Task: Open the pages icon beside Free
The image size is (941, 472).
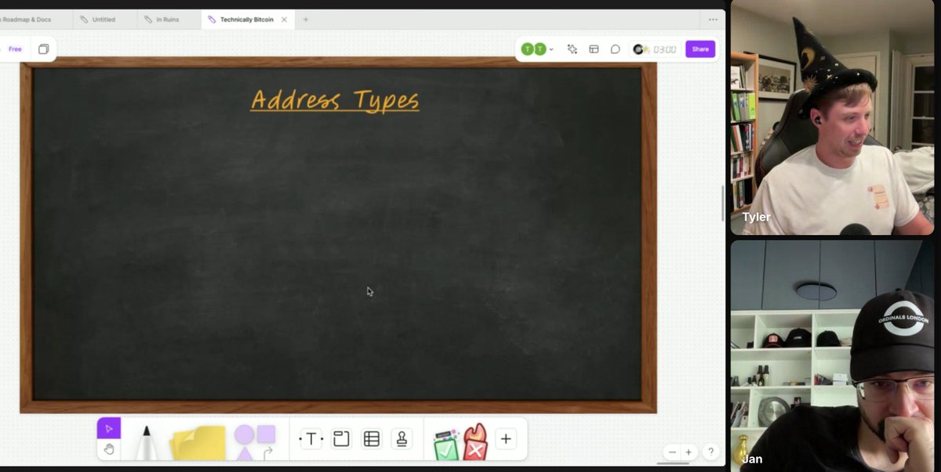Action: coord(43,49)
